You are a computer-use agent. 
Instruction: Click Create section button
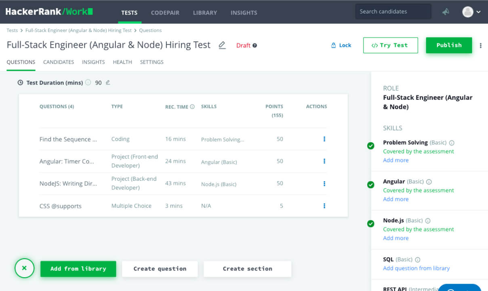[247, 269]
